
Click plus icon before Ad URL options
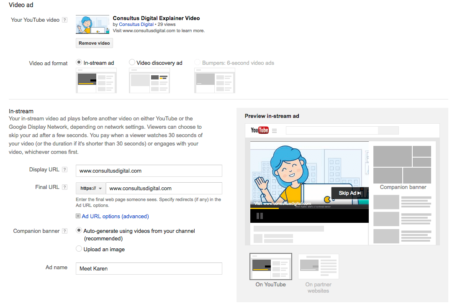pos(78,216)
